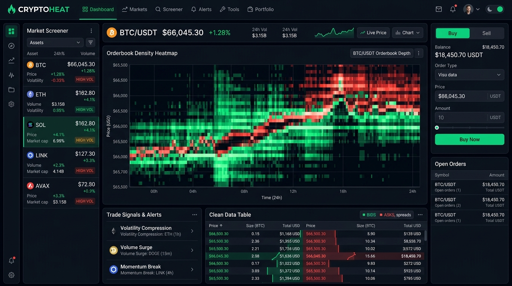This screenshot has width=512, height=286.
Task: Switch to the Portfolio tab
Action: (x=260, y=9)
